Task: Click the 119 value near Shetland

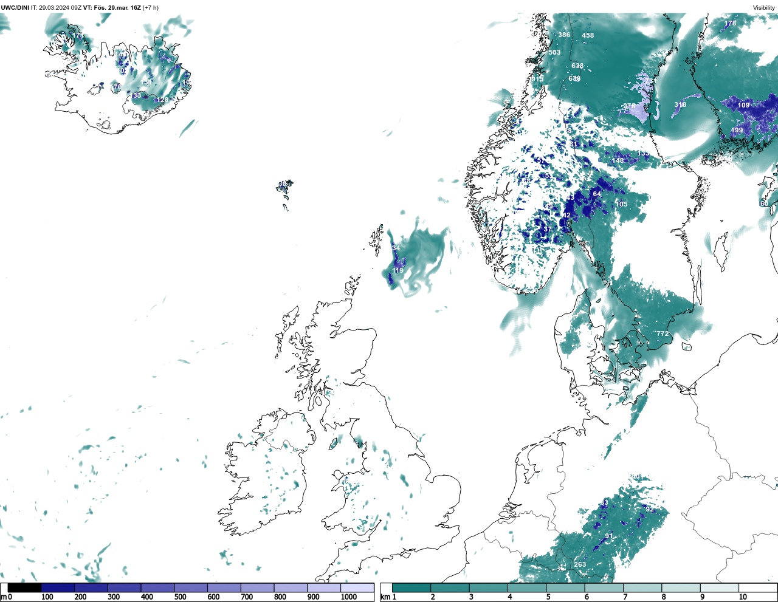Action: [x=398, y=270]
